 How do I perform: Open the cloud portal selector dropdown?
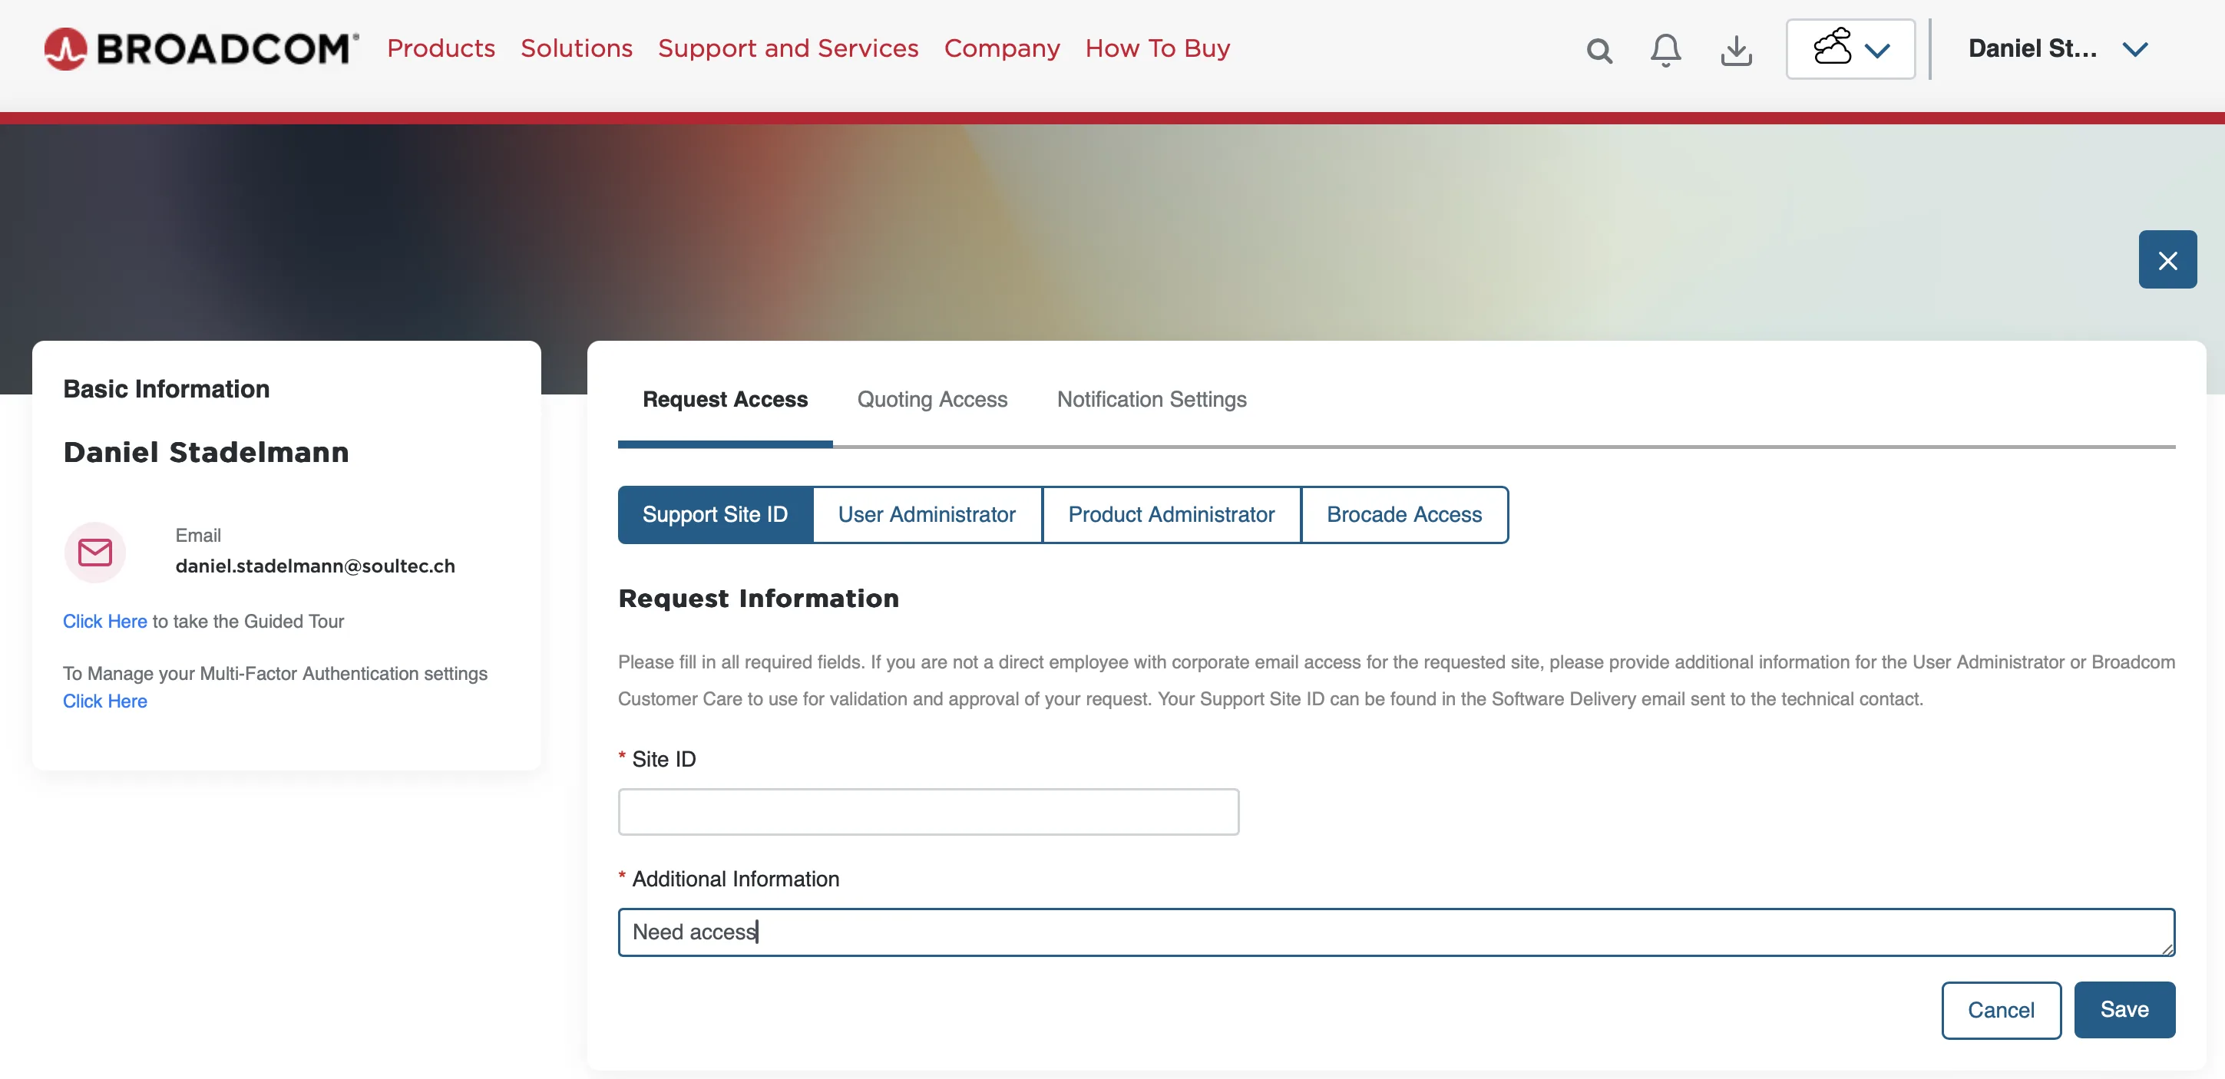pos(1850,49)
